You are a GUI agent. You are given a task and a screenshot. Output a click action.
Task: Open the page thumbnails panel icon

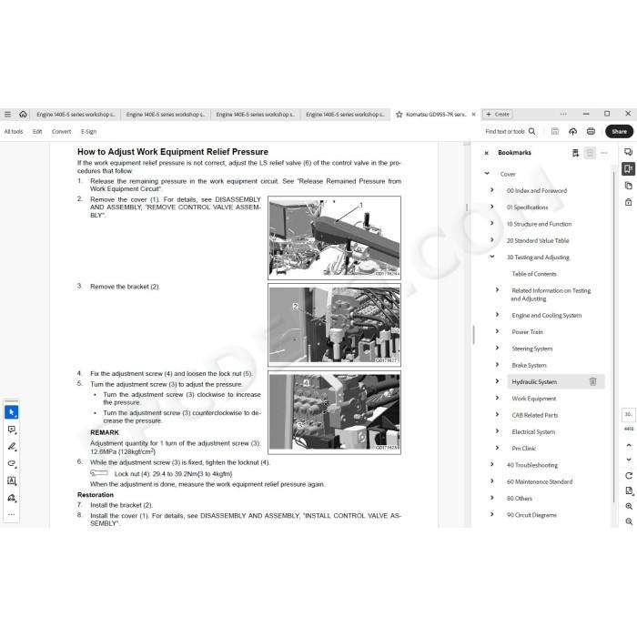(628, 186)
